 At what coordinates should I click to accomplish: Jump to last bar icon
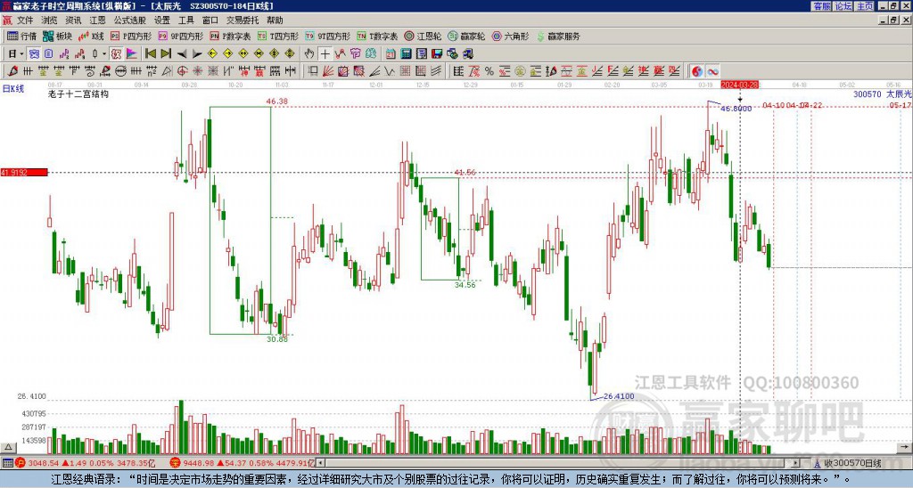[x=166, y=54]
